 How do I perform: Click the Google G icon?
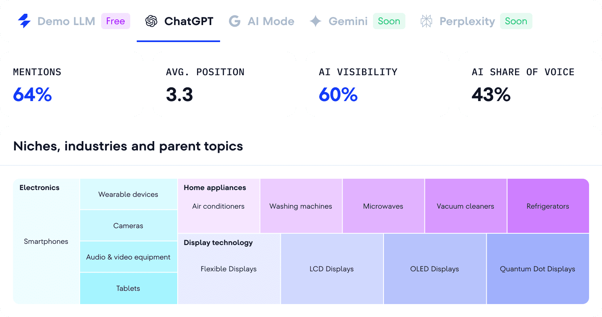(235, 21)
